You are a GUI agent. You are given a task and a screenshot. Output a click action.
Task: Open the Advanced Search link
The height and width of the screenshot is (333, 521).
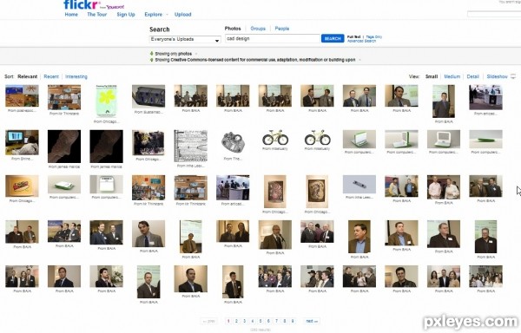click(361, 41)
